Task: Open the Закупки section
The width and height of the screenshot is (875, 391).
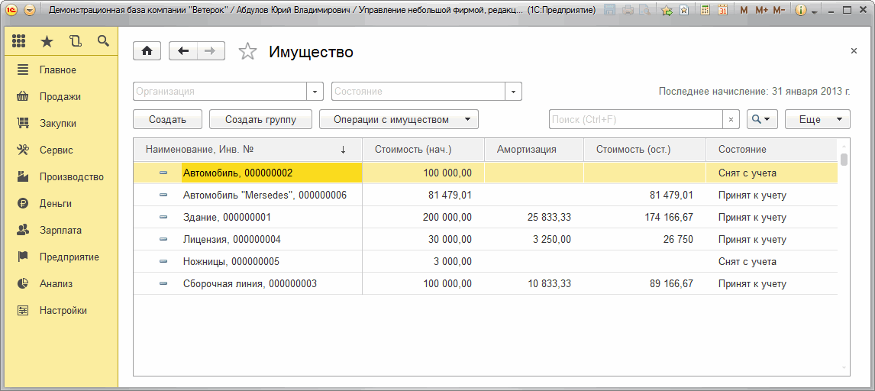Action: tap(61, 123)
